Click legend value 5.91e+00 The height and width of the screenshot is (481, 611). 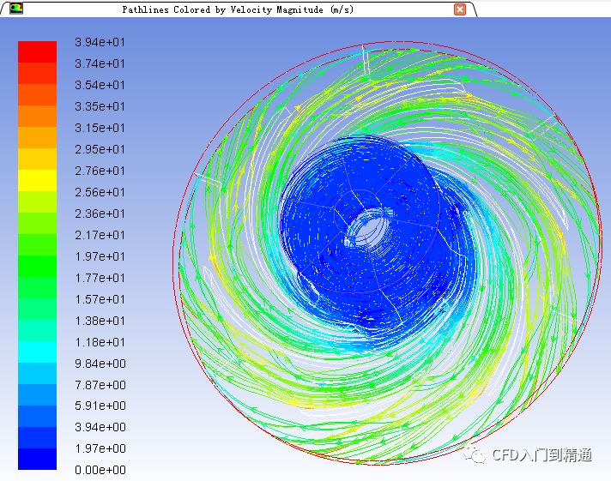pos(100,406)
